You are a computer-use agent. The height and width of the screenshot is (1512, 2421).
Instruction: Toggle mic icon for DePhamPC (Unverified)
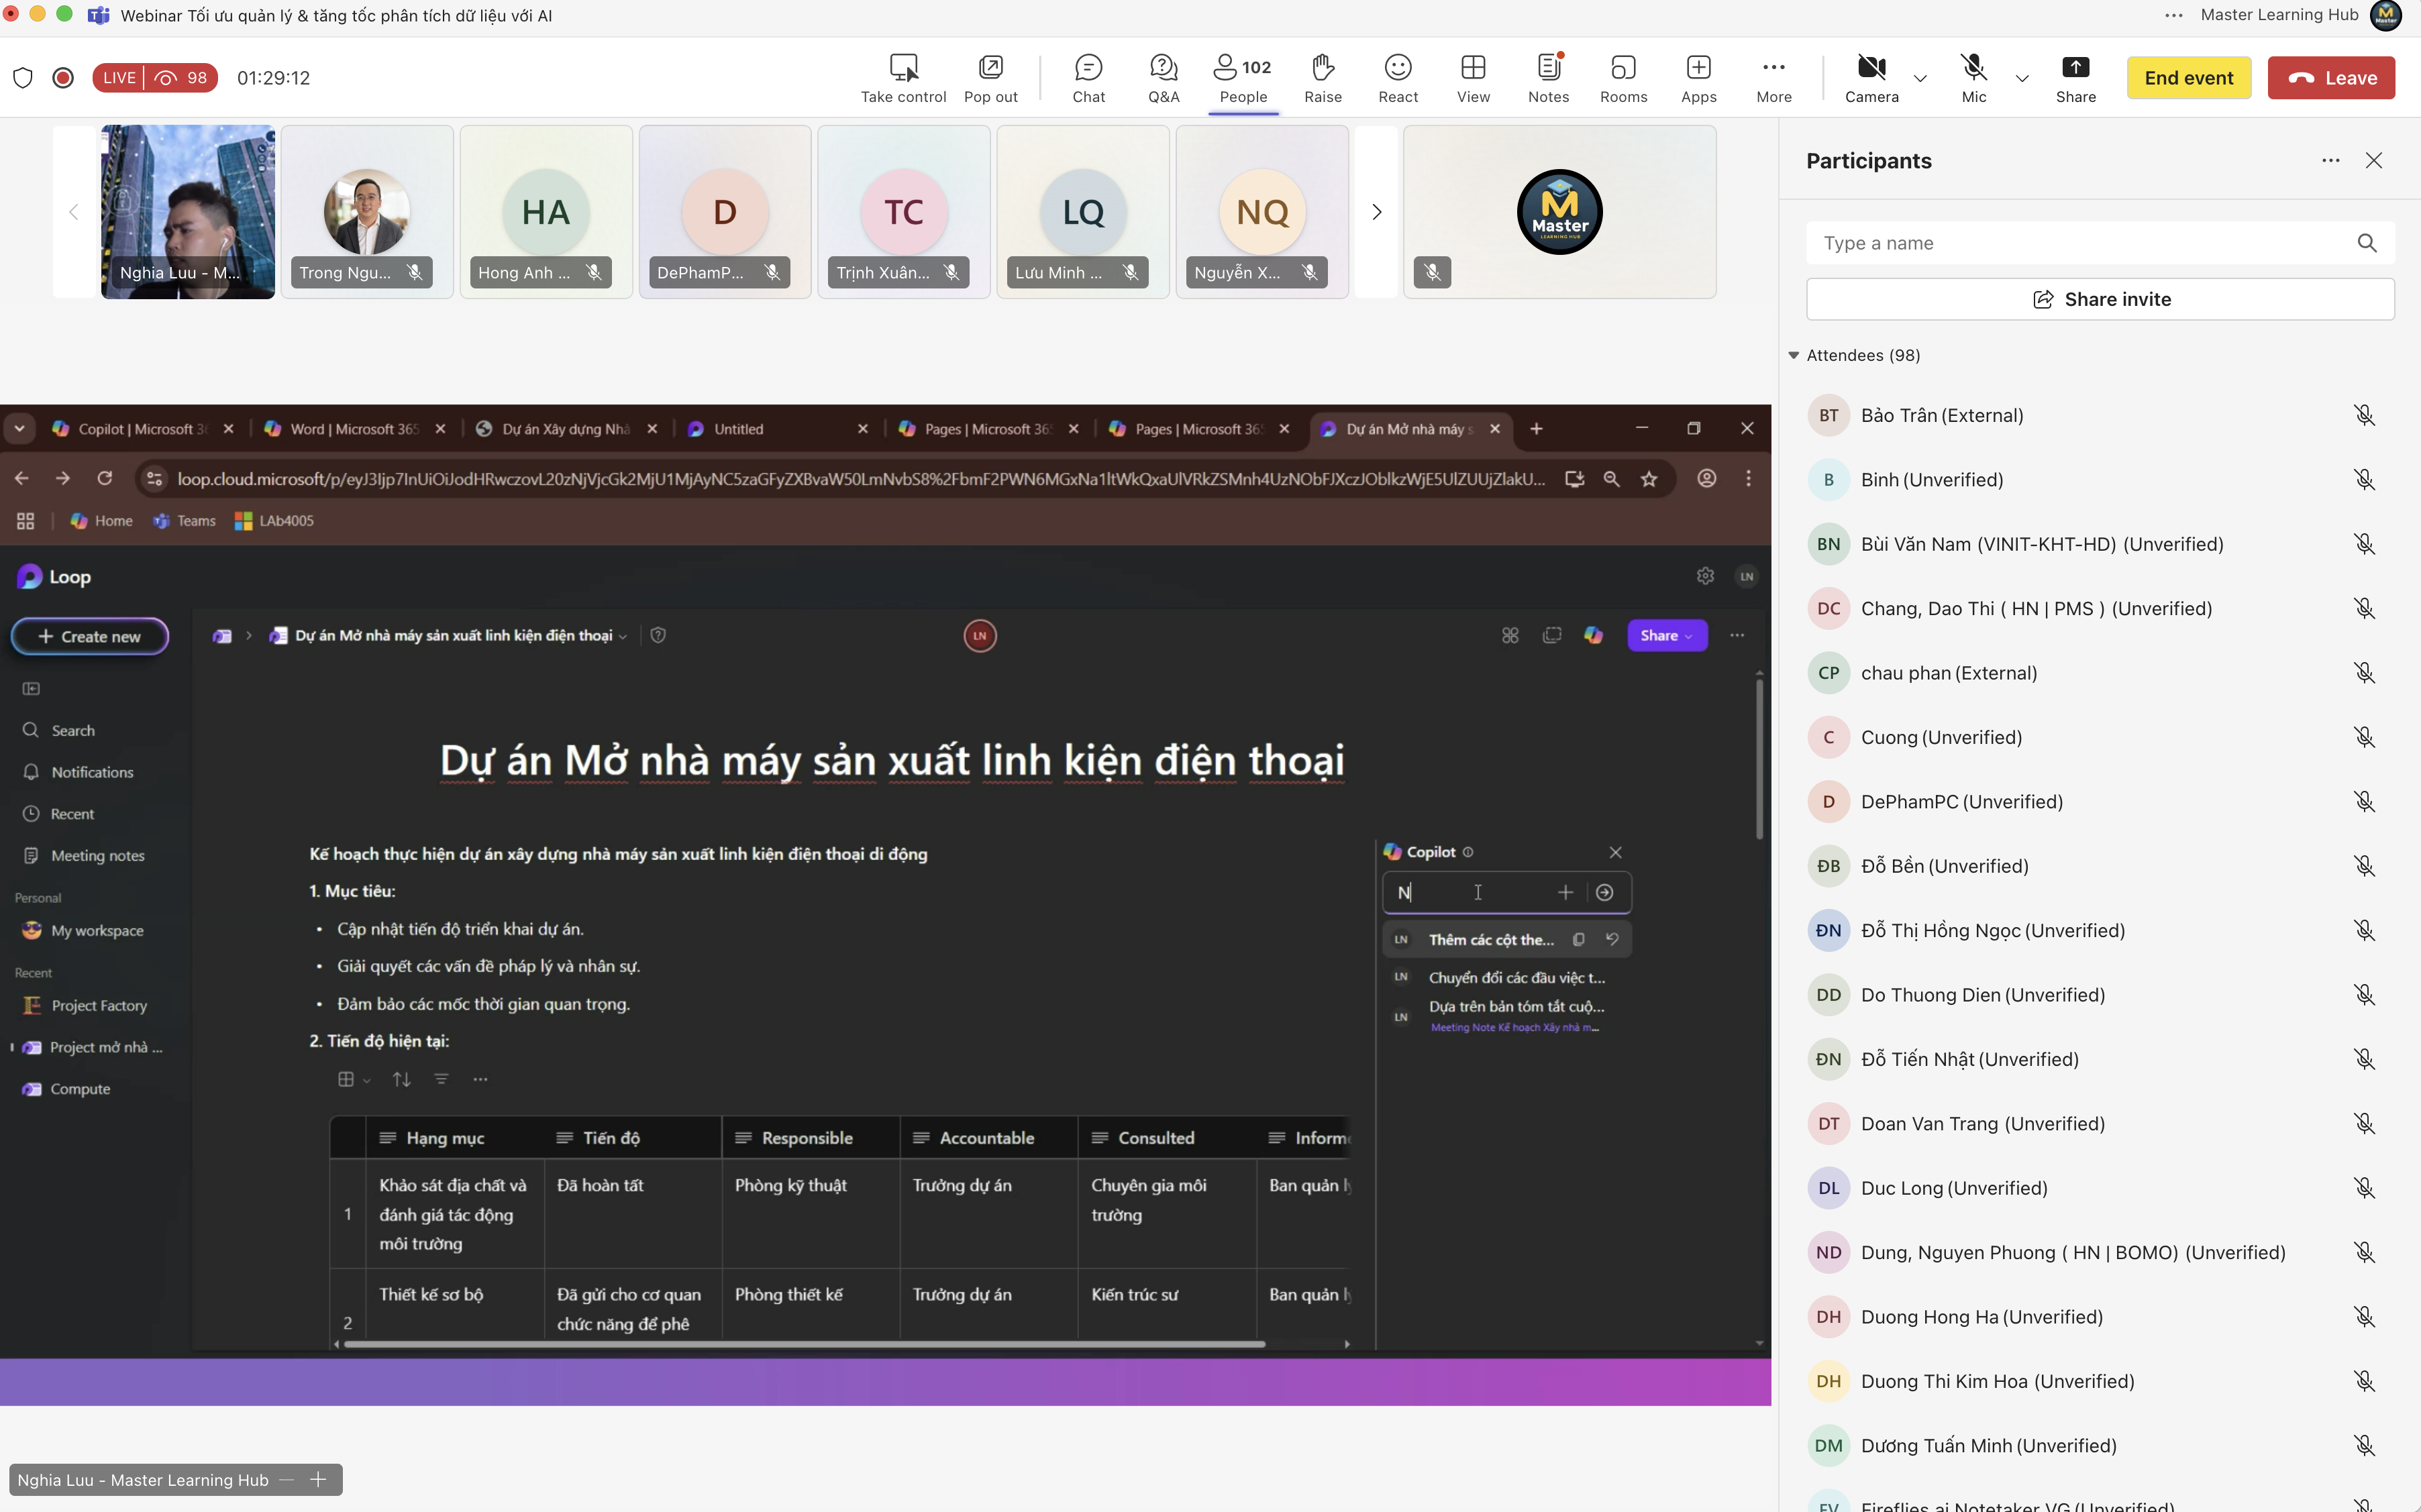tap(2363, 802)
